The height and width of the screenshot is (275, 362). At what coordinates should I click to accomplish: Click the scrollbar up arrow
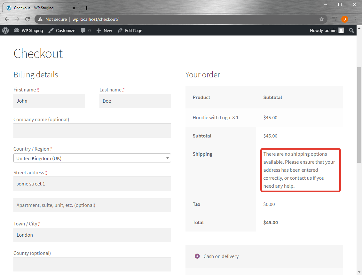359,28
